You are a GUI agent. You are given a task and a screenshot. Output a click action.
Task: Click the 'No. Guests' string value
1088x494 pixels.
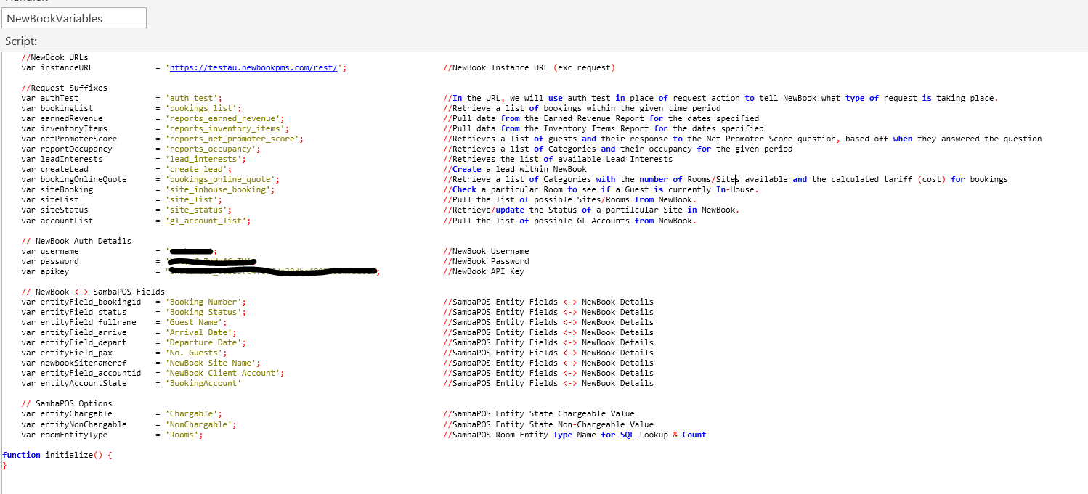(x=194, y=353)
